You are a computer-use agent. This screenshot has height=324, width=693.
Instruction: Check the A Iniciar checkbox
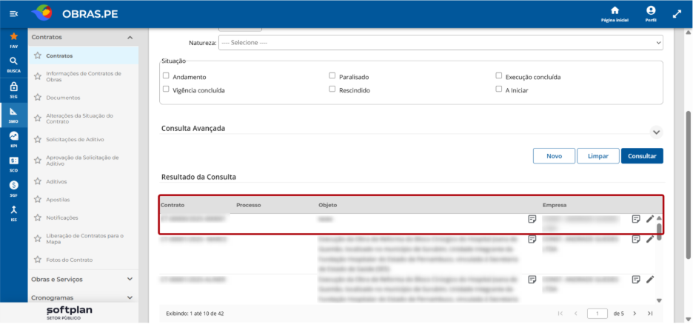pos(498,89)
